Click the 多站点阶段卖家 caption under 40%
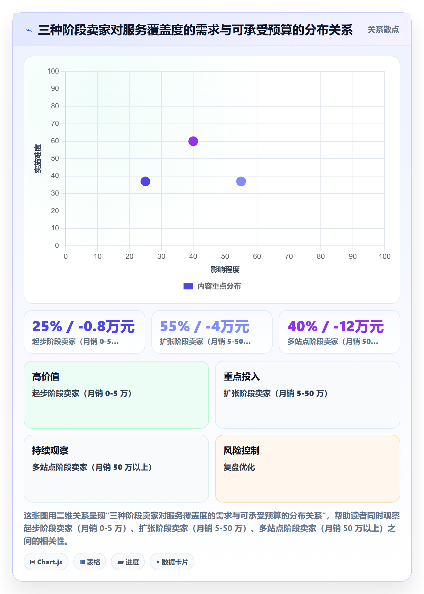Screen dimensions: 424x594 333,342
